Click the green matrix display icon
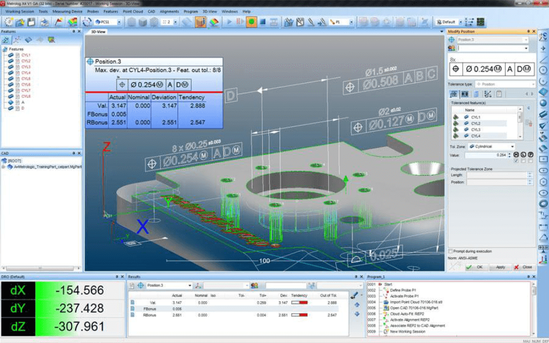Viewport: 549px width, 343px height. pyautogui.click(x=480, y=23)
